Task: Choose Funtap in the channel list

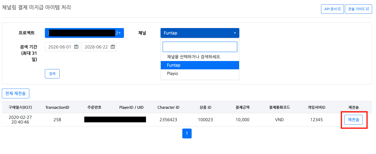Action: tap(200, 65)
